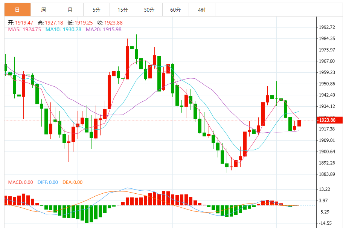
Task: Open the 60分 timeframe tab
Action: click(x=176, y=10)
